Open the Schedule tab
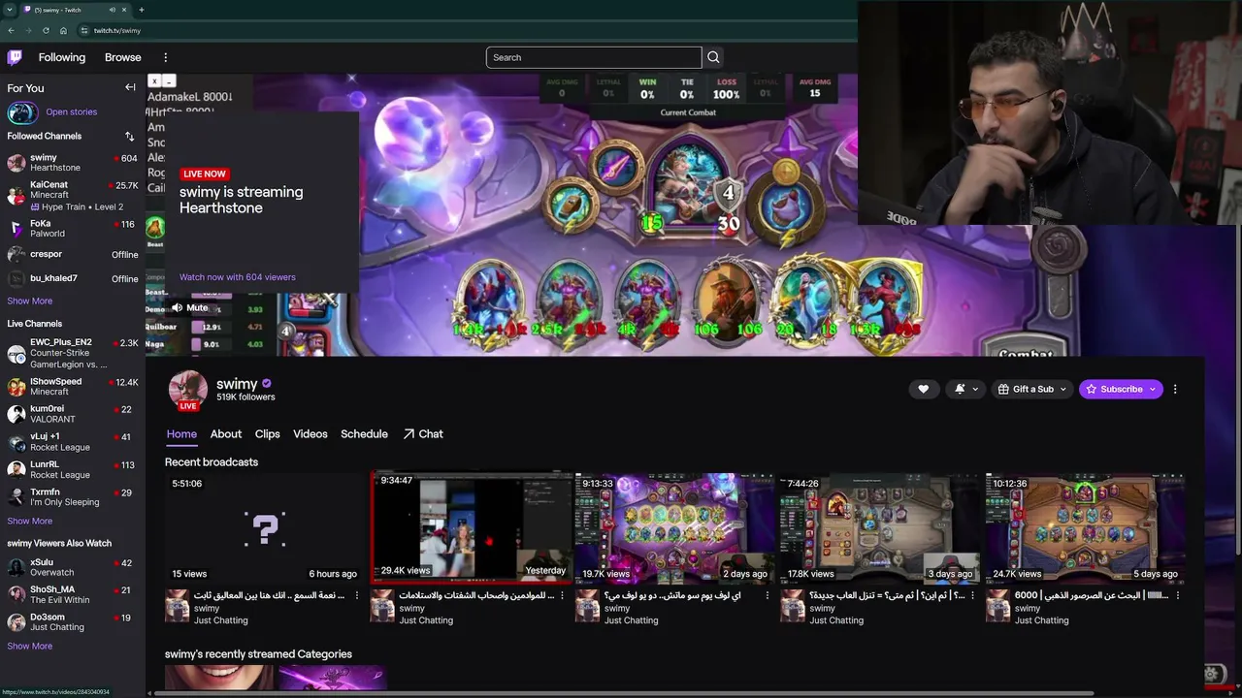Viewport: 1242px width, 698px height. tap(364, 434)
